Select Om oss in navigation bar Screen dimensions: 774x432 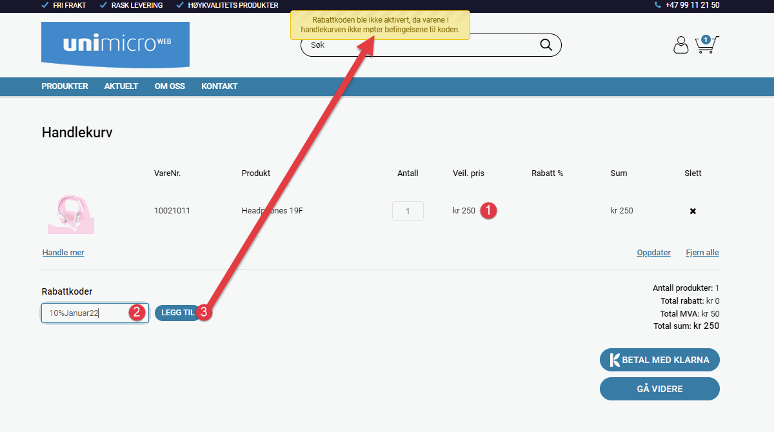pos(170,86)
